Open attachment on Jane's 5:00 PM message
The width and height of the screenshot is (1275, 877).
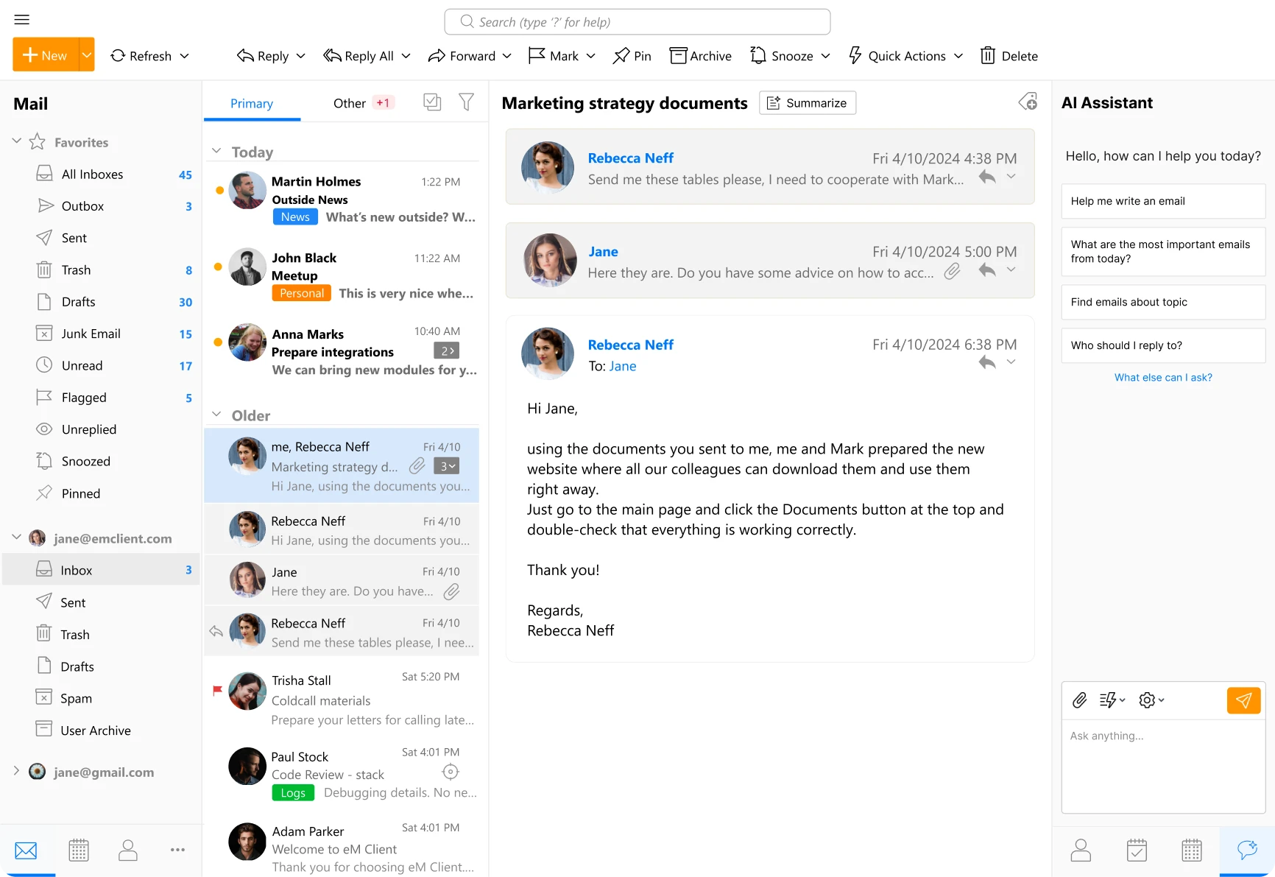[x=952, y=272]
